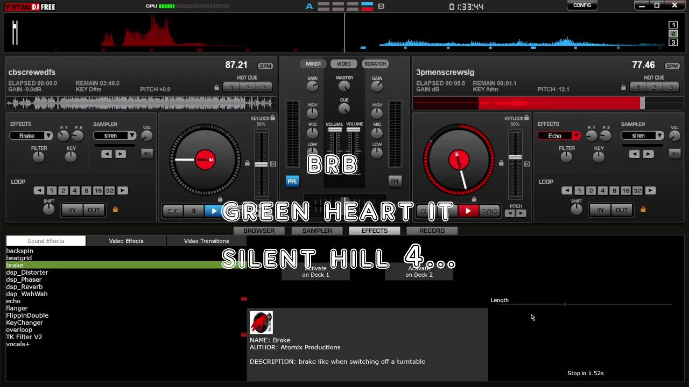Halve loop length on left deck

coord(39,191)
